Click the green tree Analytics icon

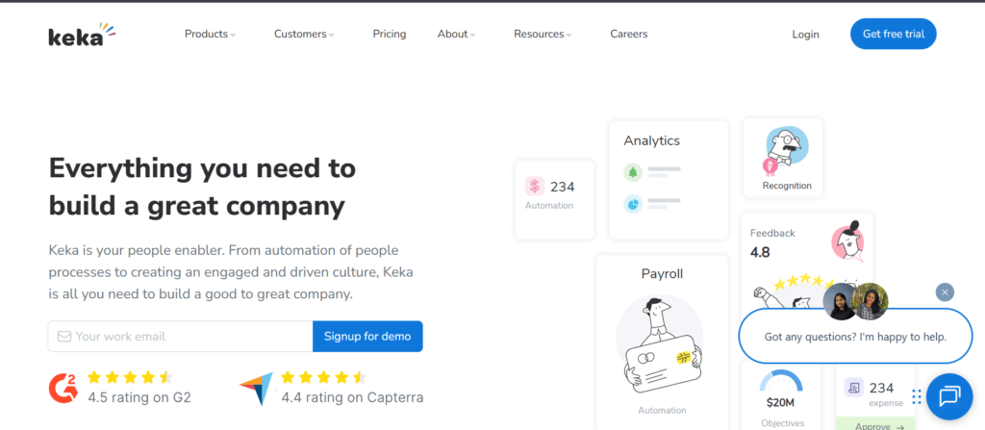pos(632,172)
